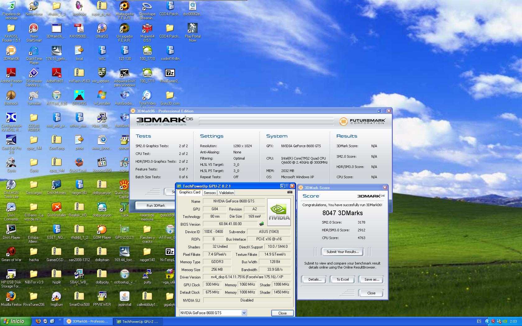Click the GPU Clock 930 MHz field

tap(212, 284)
